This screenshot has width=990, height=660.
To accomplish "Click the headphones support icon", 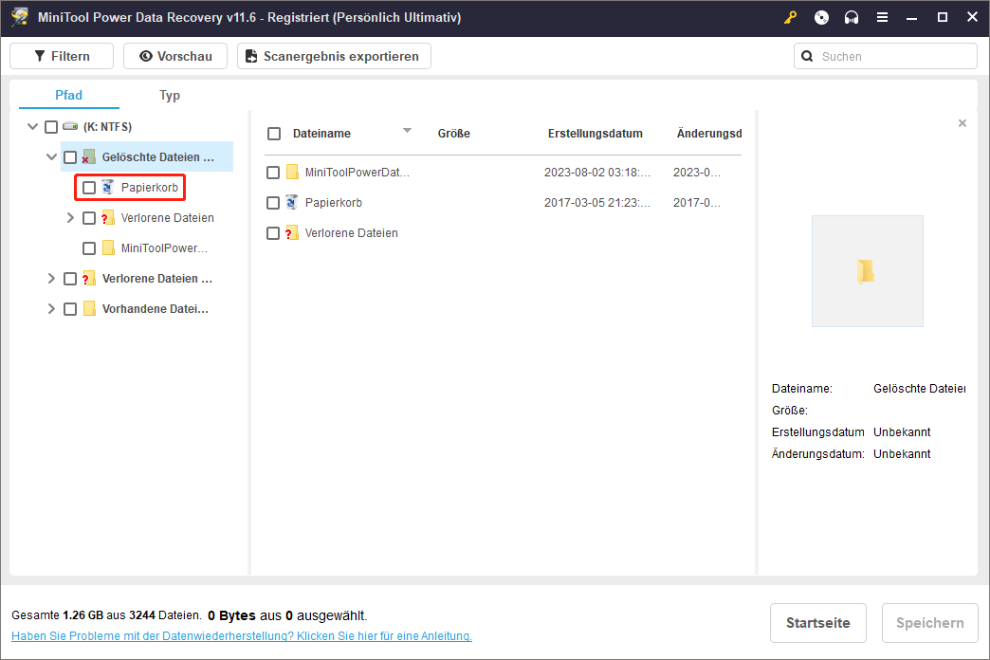I will pos(852,18).
